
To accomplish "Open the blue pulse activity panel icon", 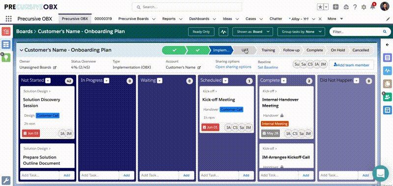I will (388, 71).
